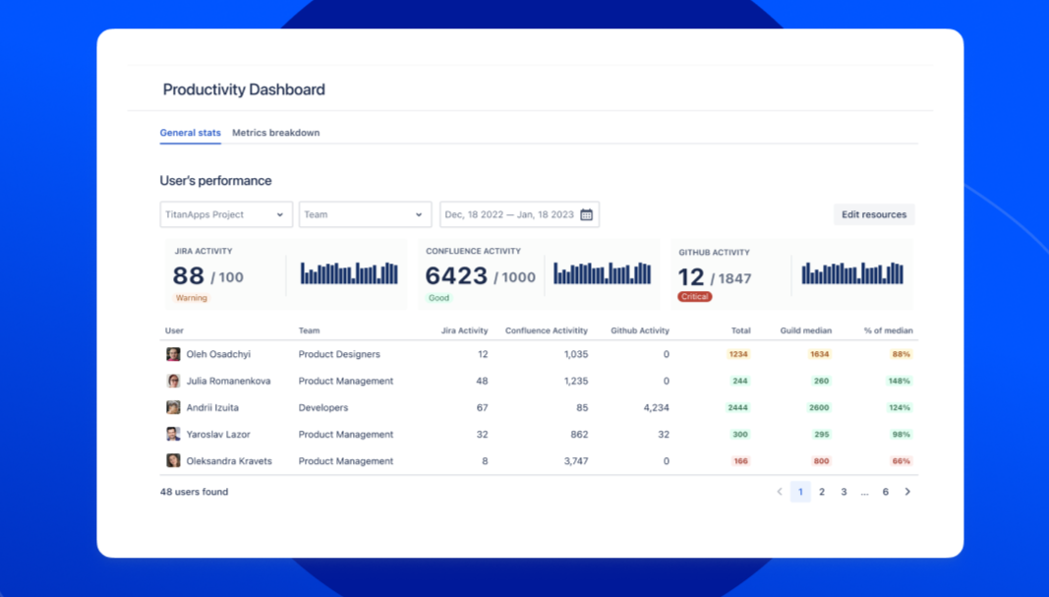The width and height of the screenshot is (1049, 597).
Task: Click the Jira Activity bar chart
Action: [x=349, y=273]
